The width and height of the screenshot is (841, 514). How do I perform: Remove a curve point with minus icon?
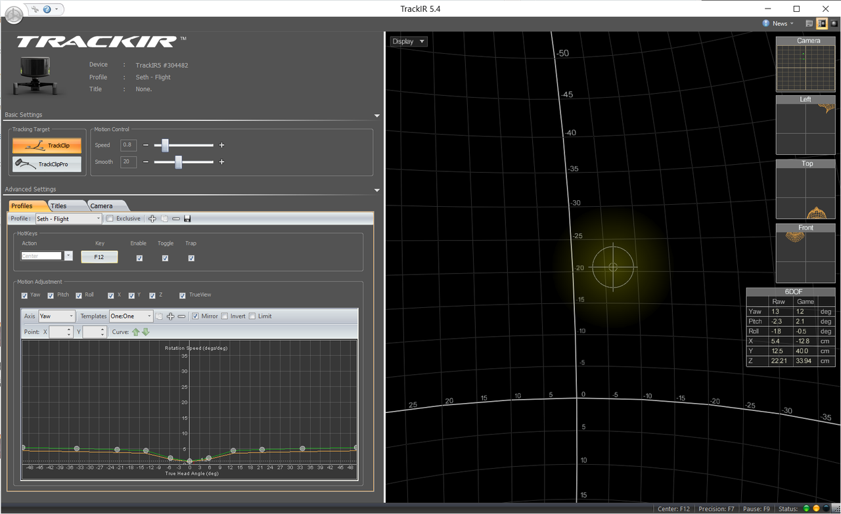click(182, 316)
